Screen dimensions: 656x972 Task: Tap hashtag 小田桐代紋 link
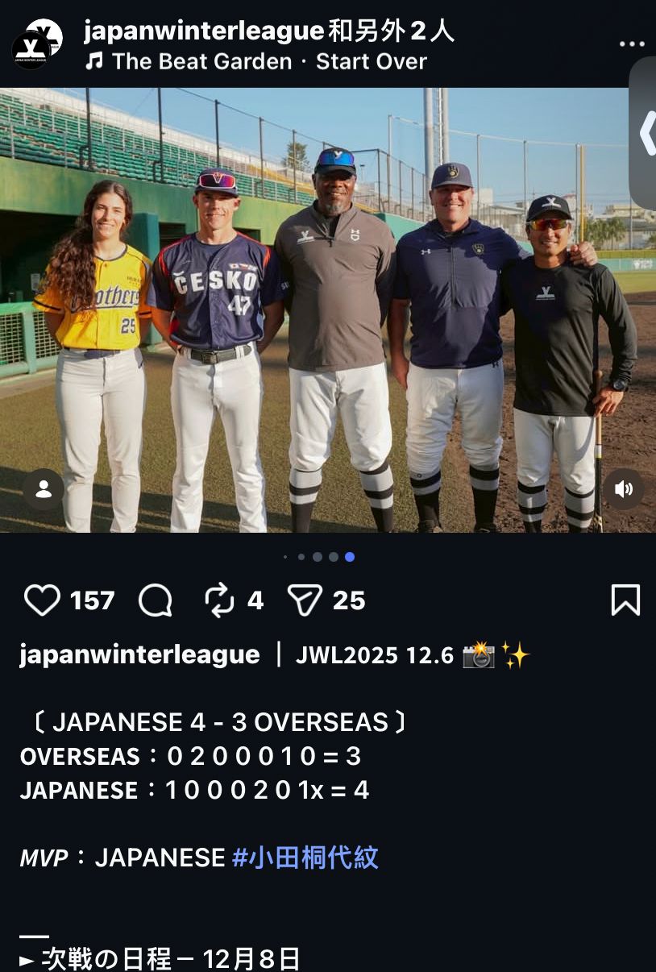305,858
